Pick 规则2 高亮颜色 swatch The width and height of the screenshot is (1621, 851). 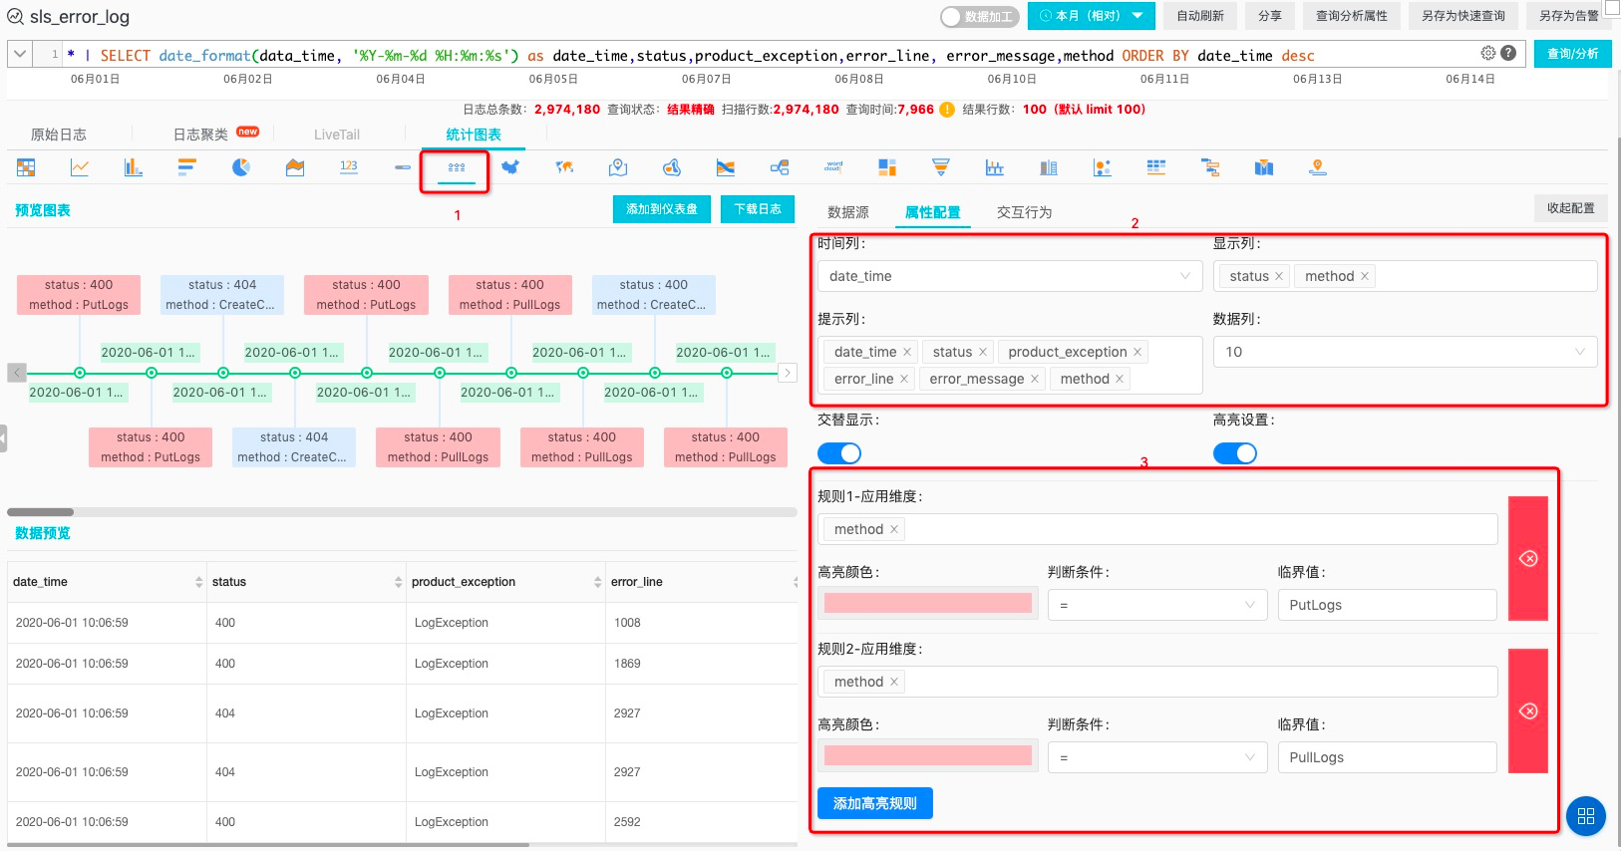pos(928,755)
